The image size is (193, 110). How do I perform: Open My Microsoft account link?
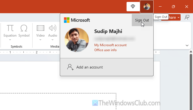(110, 45)
